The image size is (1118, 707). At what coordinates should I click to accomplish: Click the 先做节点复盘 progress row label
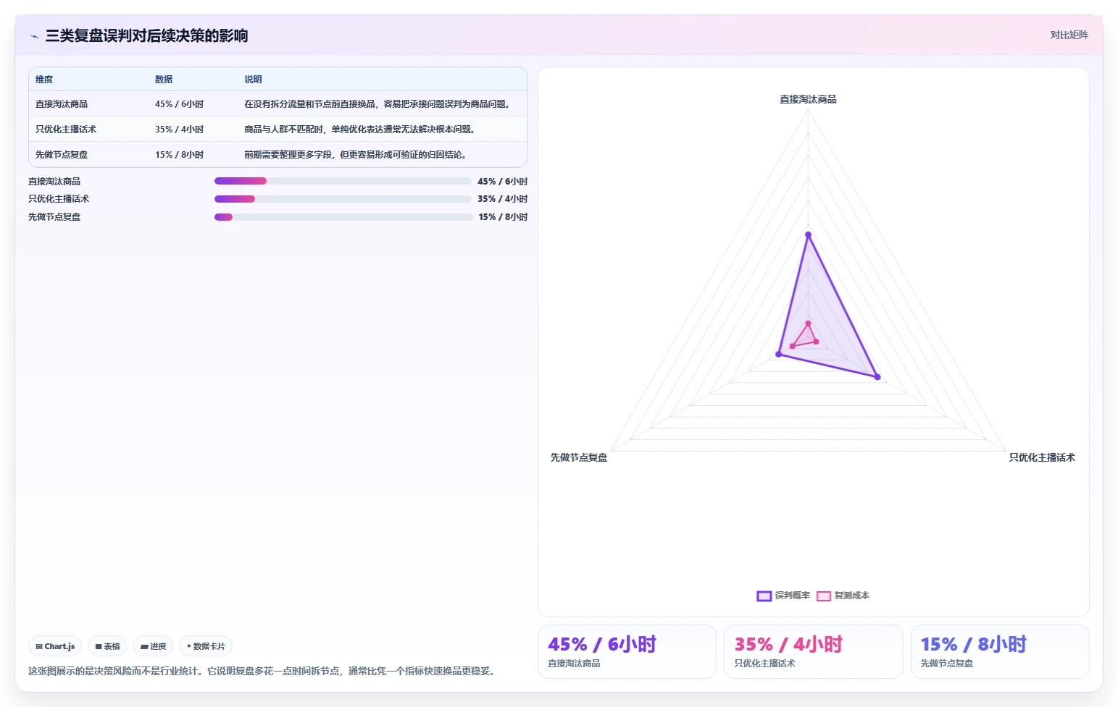coord(54,217)
